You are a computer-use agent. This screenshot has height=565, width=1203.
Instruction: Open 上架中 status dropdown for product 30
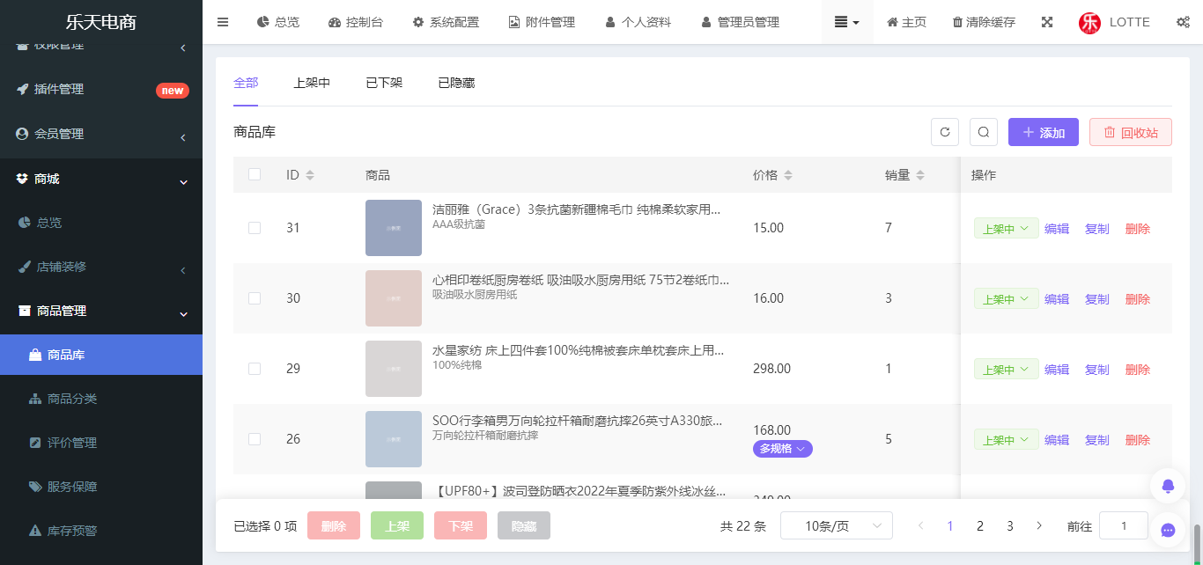pyautogui.click(x=1006, y=299)
